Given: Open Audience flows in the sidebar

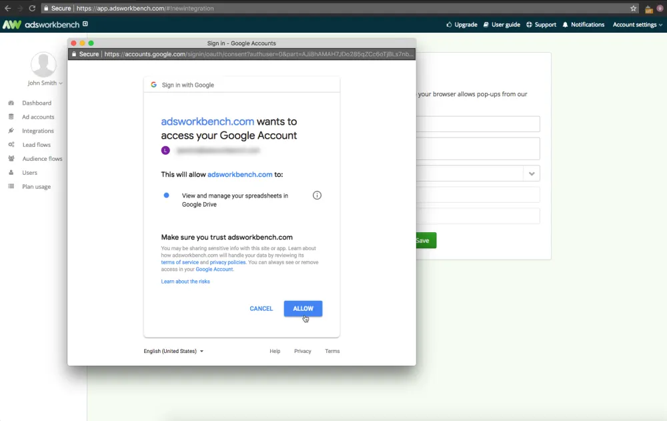Looking at the screenshot, I should pos(43,159).
